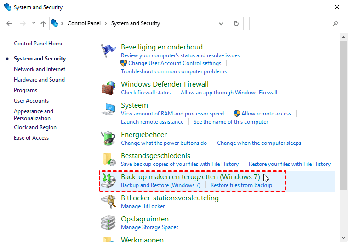Open Hardware and Sound category
Image resolution: width=348 pixels, height=242 pixels.
click(x=39, y=80)
